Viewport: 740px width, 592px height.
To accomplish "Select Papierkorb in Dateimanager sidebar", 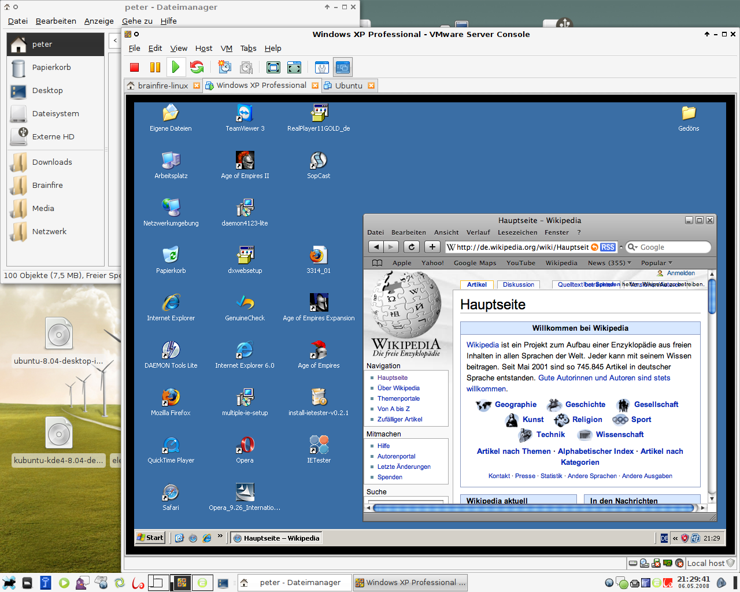I will (55, 67).
